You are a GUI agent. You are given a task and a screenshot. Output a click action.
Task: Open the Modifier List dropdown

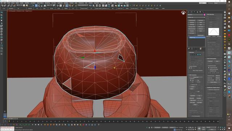tap(196, 17)
